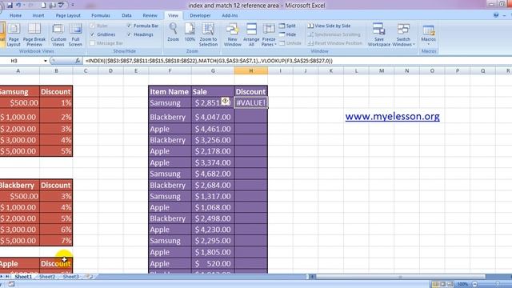Screen dimensions: 512x288
Task: Select the $2,684.00 cell
Action: coord(213,185)
